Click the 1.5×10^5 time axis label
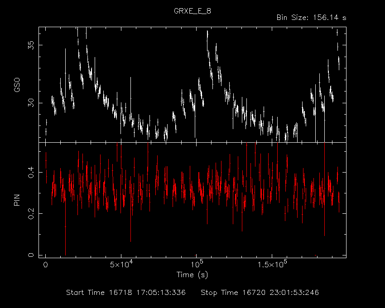The width and height of the screenshot is (385, 308). coord(272,264)
